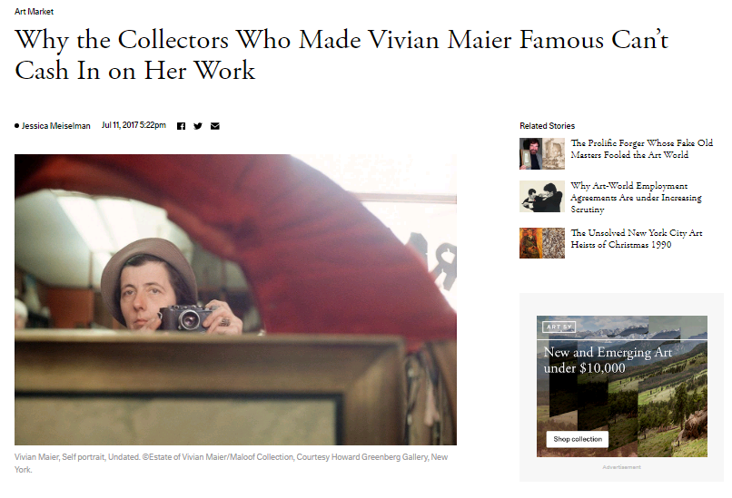732x498 pixels.
Task: Open the Art Market category link
Action: coord(33,12)
